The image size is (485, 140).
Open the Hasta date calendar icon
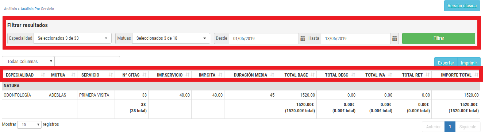394,38
